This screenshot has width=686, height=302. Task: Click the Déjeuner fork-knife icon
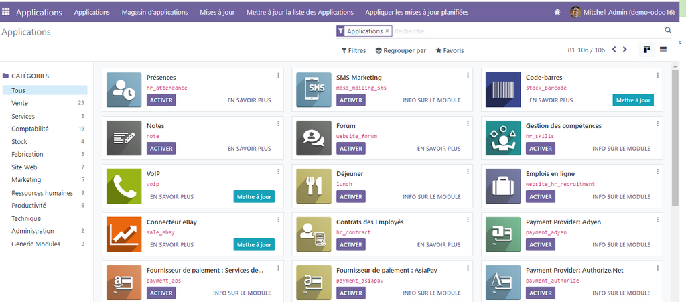click(x=314, y=185)
